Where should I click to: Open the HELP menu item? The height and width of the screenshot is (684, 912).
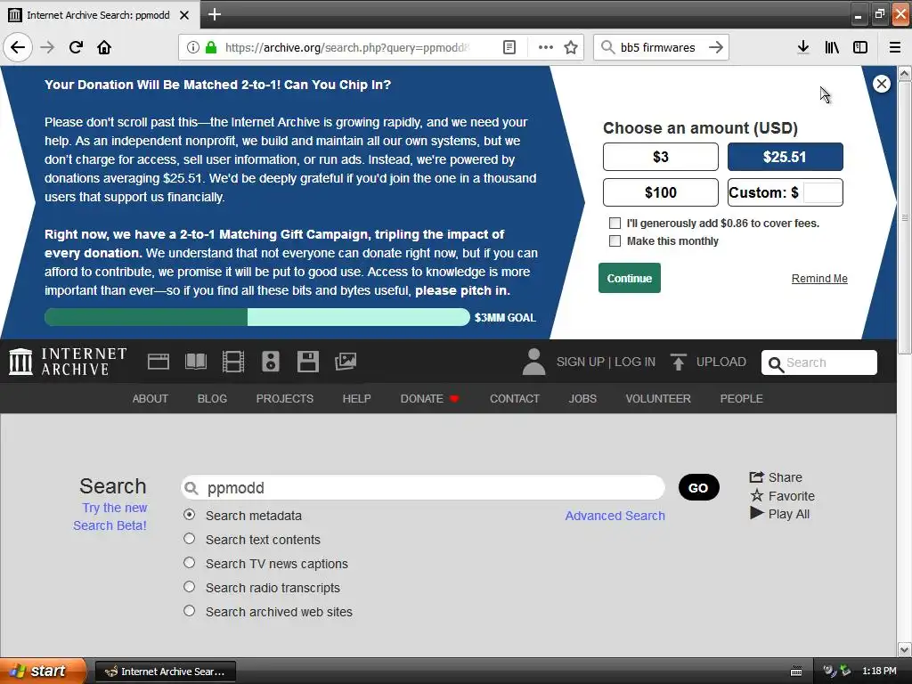pyautogui.click(x=356, y=398)
